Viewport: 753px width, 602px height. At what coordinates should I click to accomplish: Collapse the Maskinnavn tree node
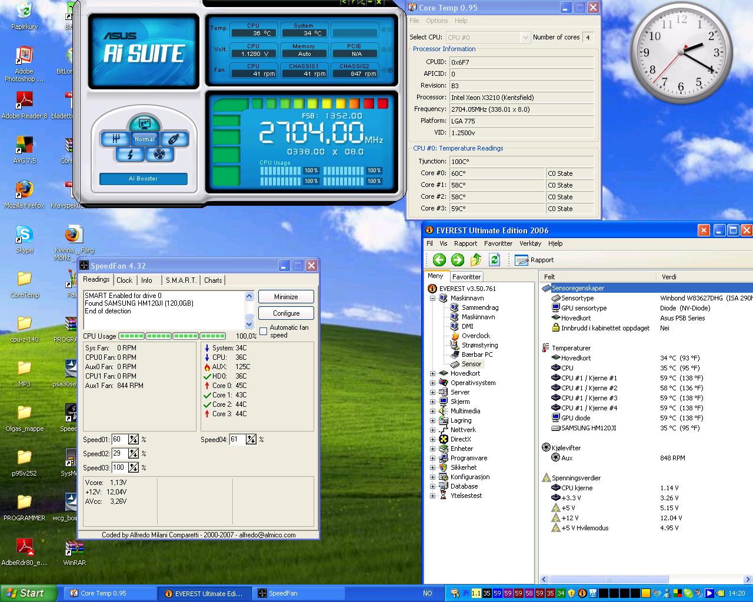pos(432,298)
